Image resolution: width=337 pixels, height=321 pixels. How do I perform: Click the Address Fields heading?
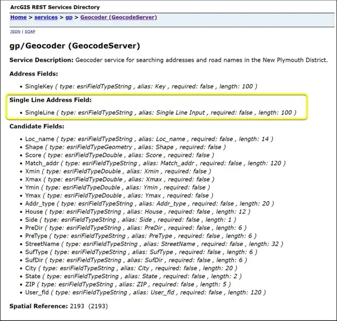(x=33, y=74)
